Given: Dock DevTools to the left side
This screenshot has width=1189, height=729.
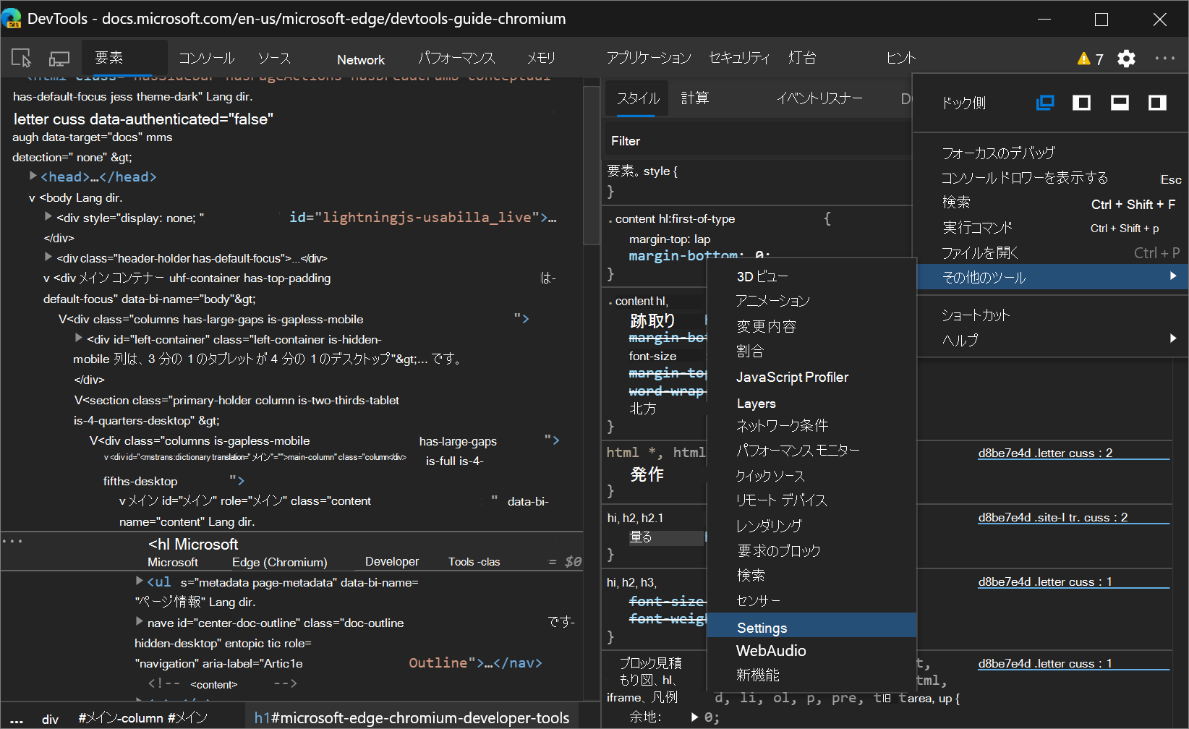Looking at the screenshot, I should 1082,103.
